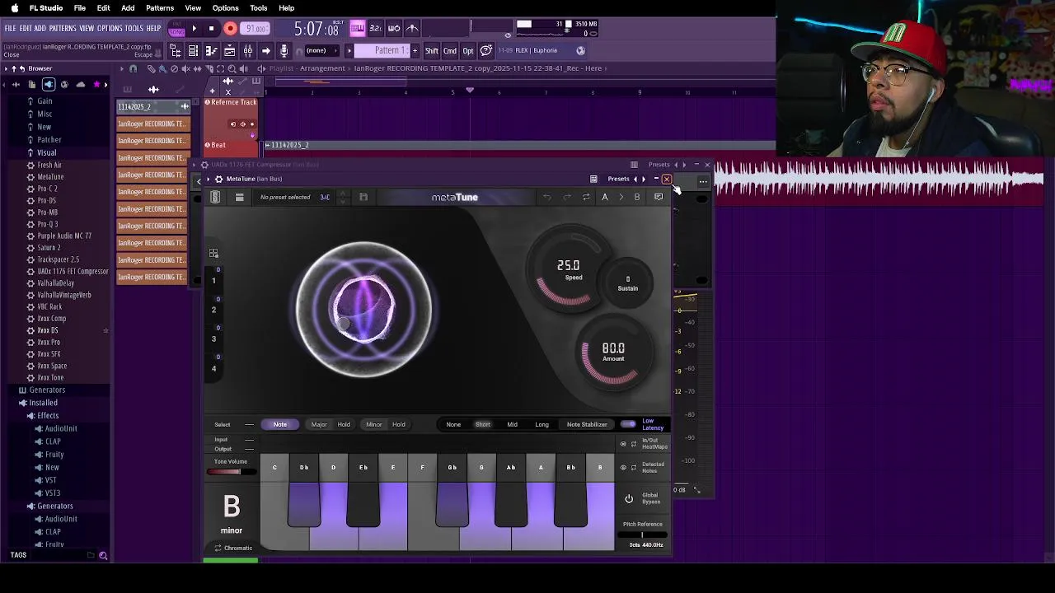Viewport: 1055px width, 593px height.
Task: Toggle Detected Notes eye icon
Action: tap(624, 467)
